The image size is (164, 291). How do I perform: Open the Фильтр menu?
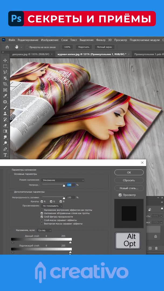coord(101,40)
